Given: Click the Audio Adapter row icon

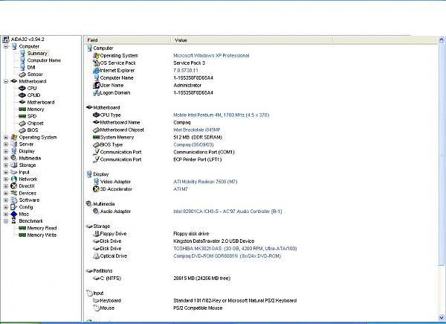Looking at the screenshot, I should pyautogui.click(x=96, y=211).
